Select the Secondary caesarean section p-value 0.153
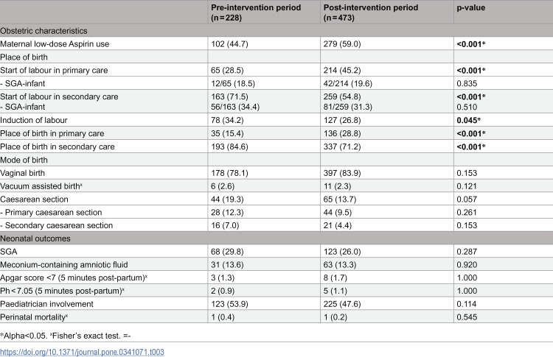This screenshot has width=553, height=357. (467, 225)
